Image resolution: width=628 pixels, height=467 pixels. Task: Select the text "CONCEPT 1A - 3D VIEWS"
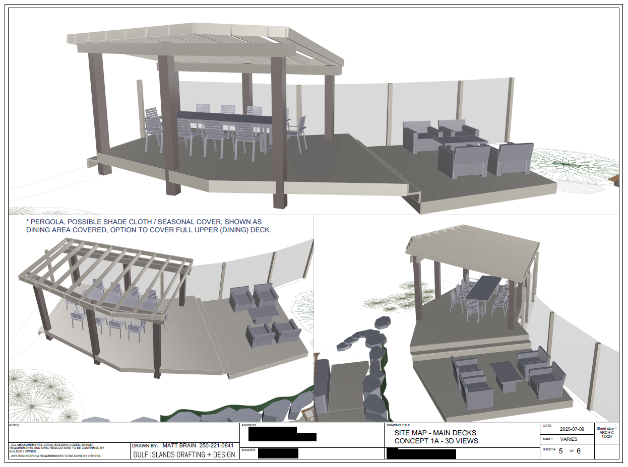pyautogui.click(x=436, y=441)
